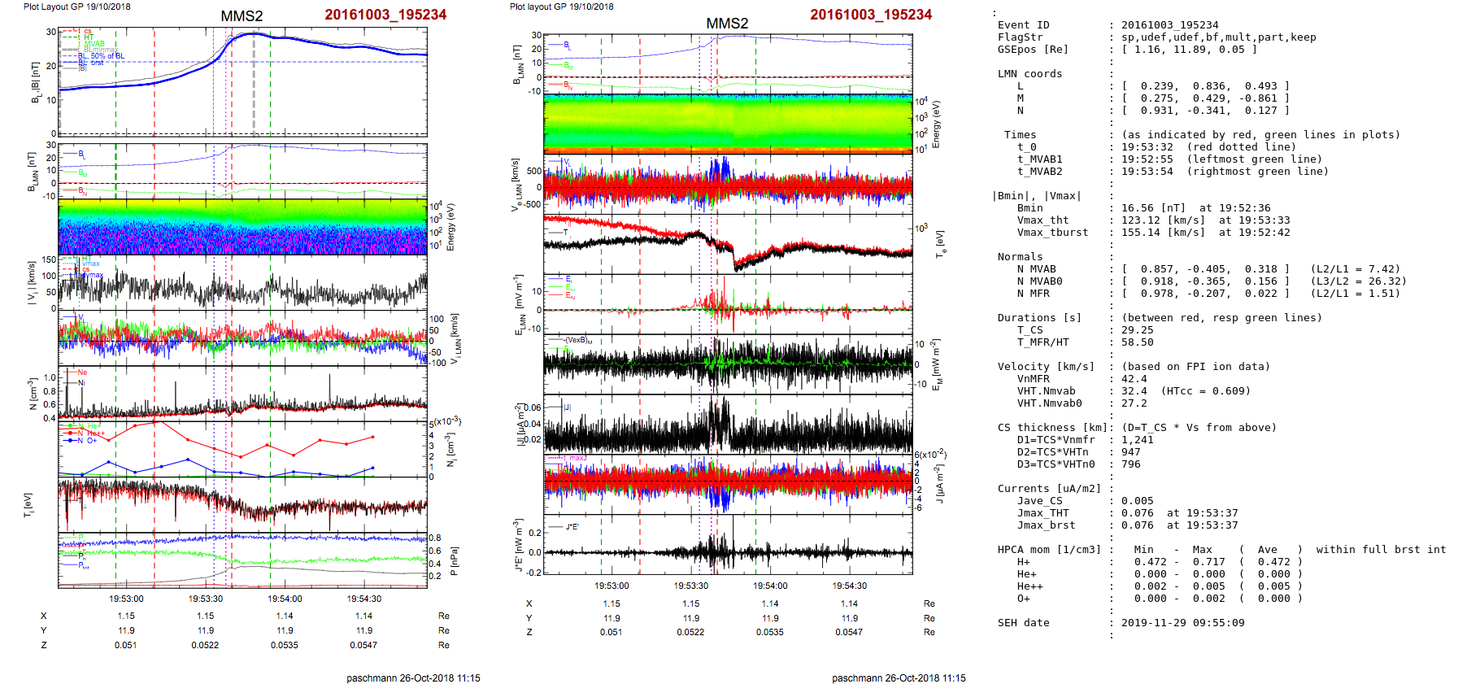Image resolution: width=1467 pixels, height=684 pixels.
Task: Click the red event ID above the right plot
Action: (x=871, y=15)
